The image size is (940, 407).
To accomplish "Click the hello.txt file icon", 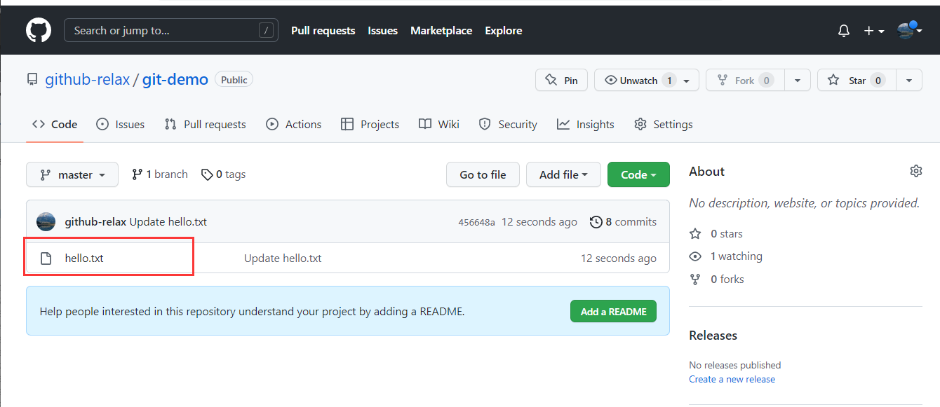I will (x=46, y=258).
